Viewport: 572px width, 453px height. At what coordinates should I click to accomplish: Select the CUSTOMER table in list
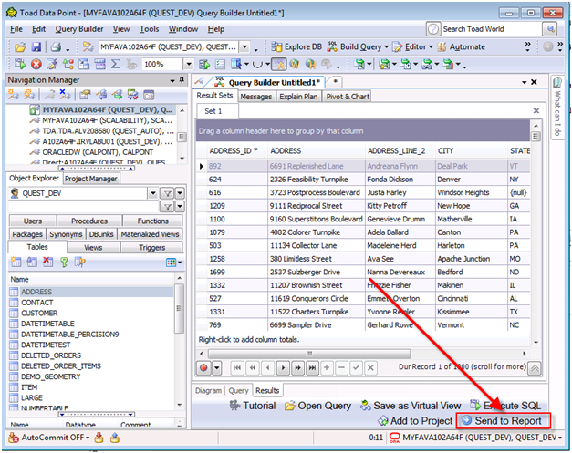coord(39,313)
